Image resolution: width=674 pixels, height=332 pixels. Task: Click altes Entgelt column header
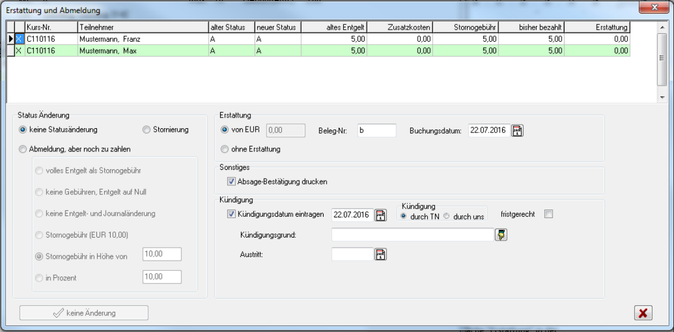[334, 27]
